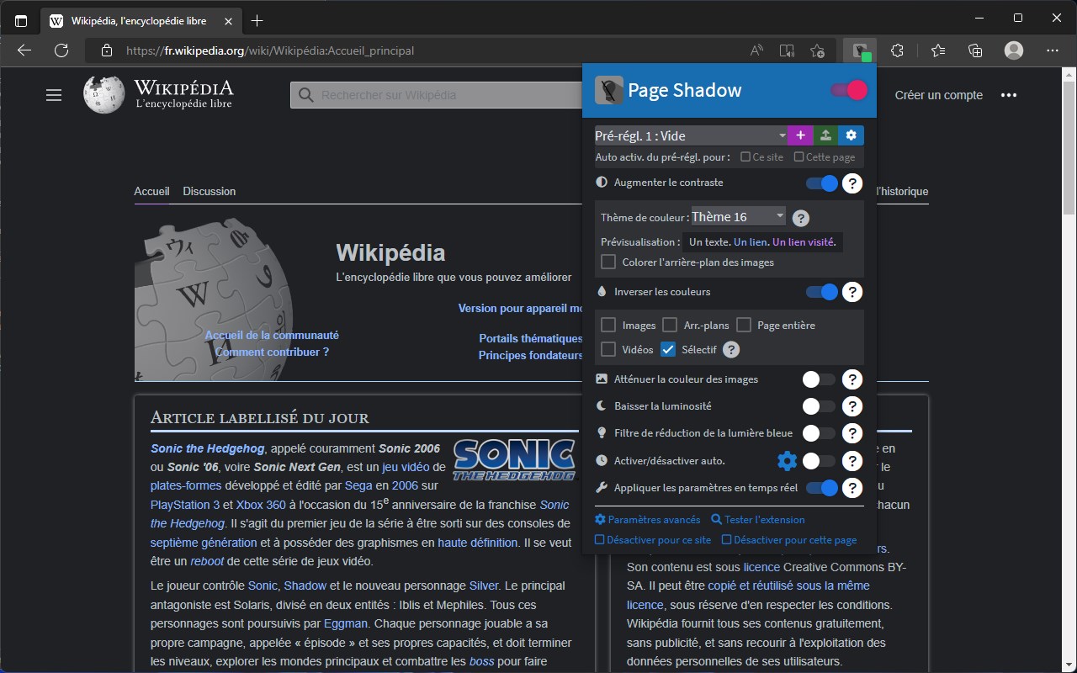Image resolution: width=1077 pixels, height=673 pixels.
Task: Open the browser Favorites list icon
Action: coord(938,50)
